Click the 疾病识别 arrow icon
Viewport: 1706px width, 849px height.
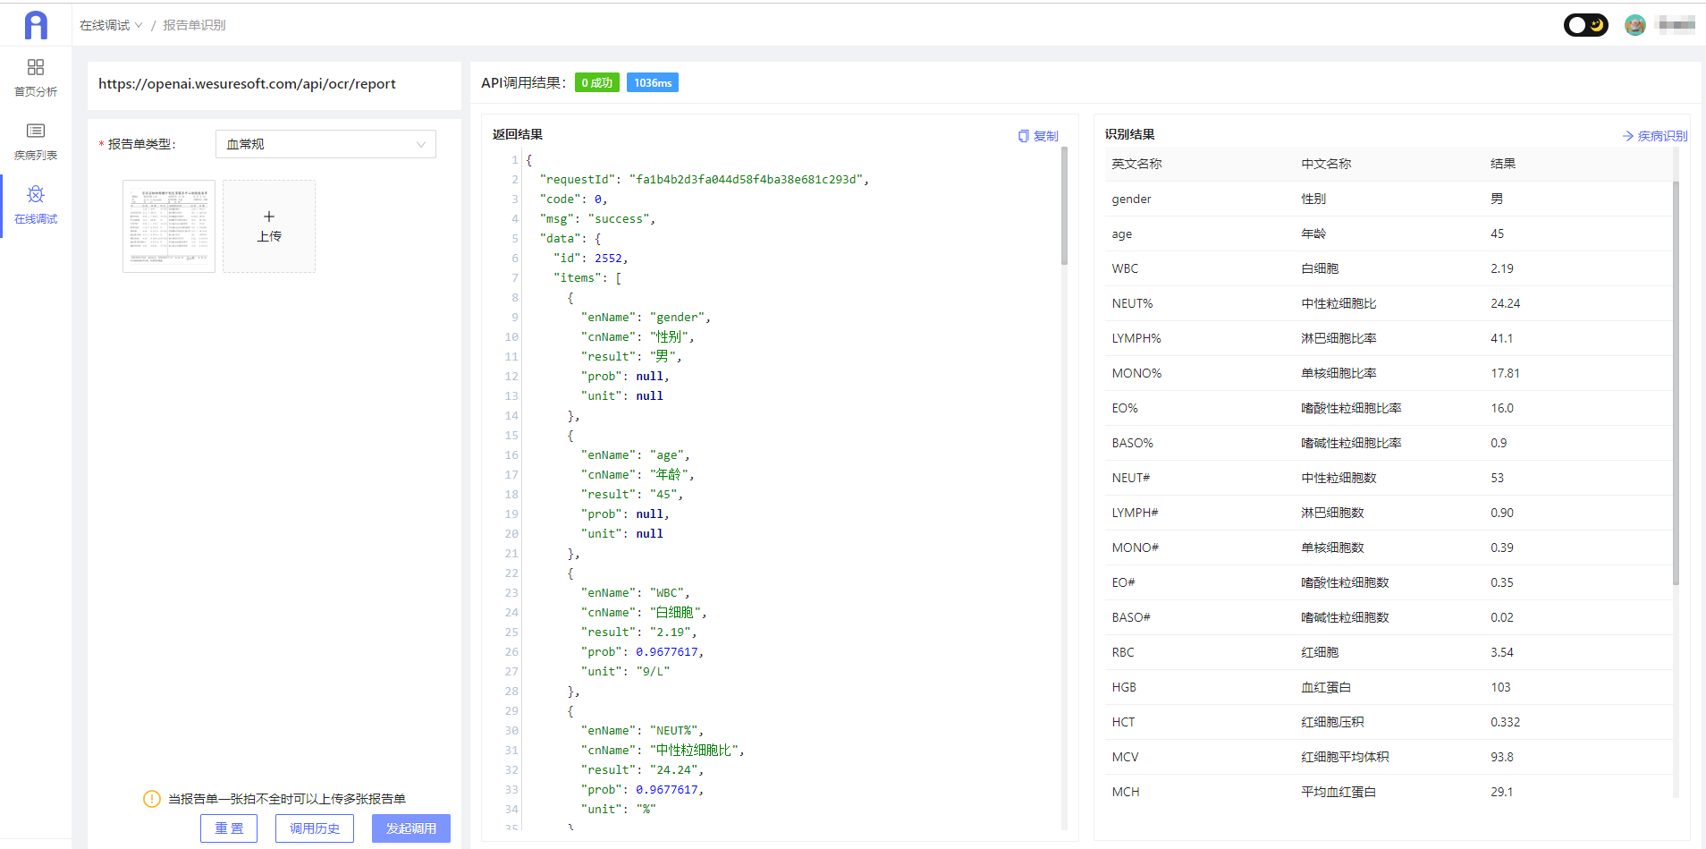pyautogui.click(x=1627, y=136)
